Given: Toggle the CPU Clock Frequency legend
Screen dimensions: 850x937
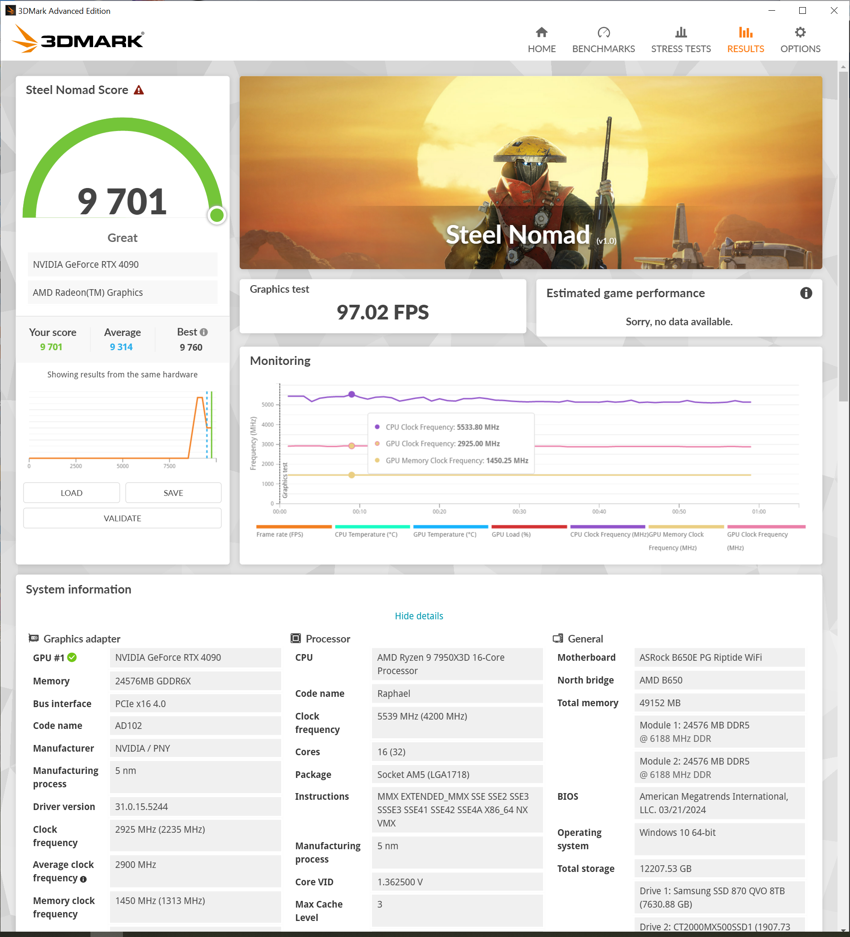Looking at the screenshot, I should 609,535.
